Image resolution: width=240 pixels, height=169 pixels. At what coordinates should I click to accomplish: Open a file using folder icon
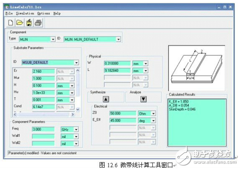pyautogui.click(x=20, y=23)
